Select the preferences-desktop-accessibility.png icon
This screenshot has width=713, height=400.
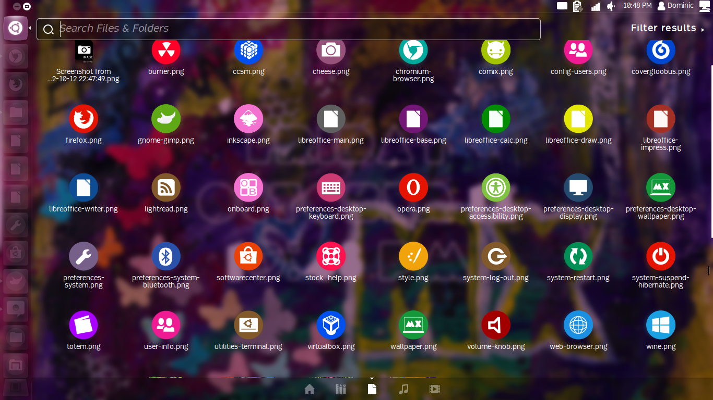pyautogui.click(x=496, y=187)
